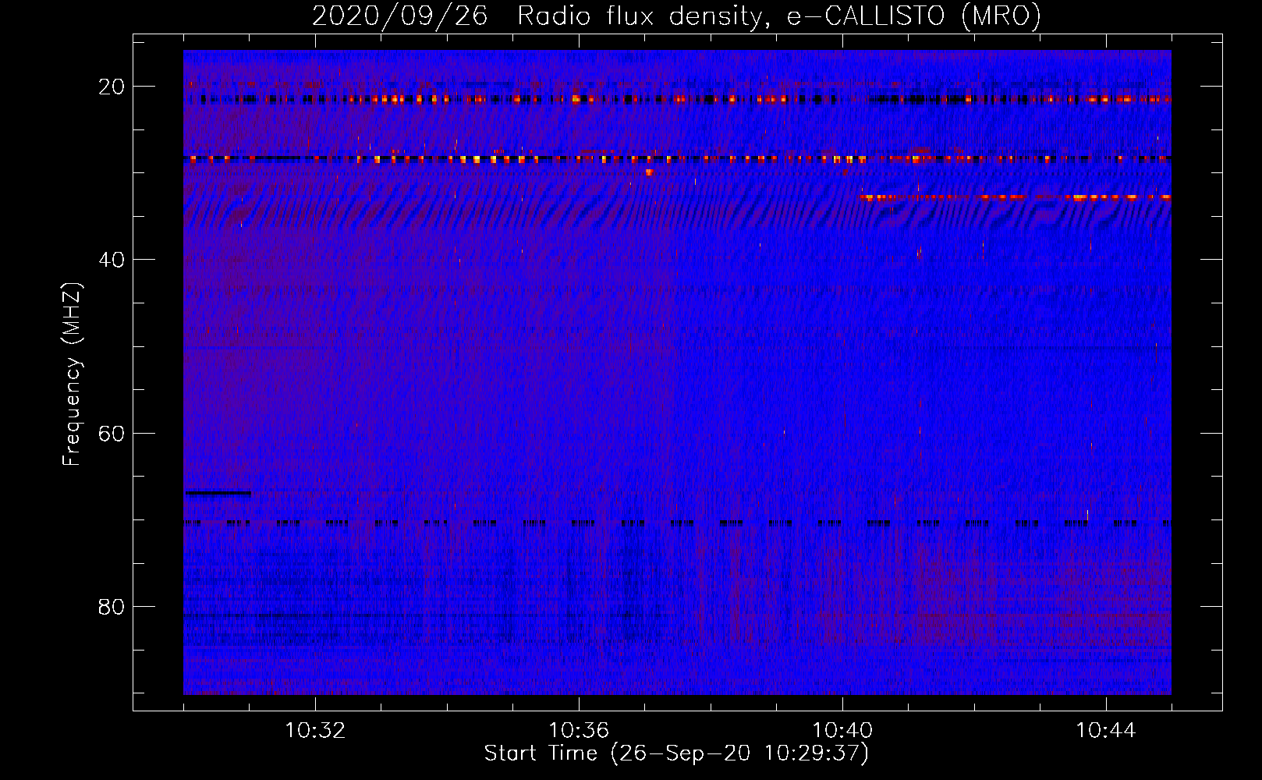Click the short black line near 67 MHz
This screenshot has width=1262, height=780.
point(218,493)
